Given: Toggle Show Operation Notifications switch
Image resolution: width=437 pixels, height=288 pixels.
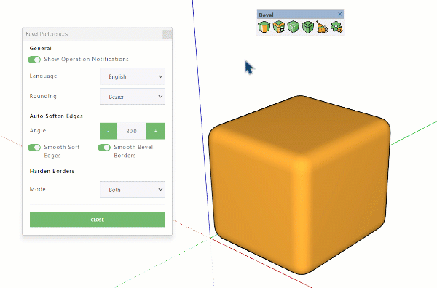Looking at the screenshot, I should [x=34, y=60].
